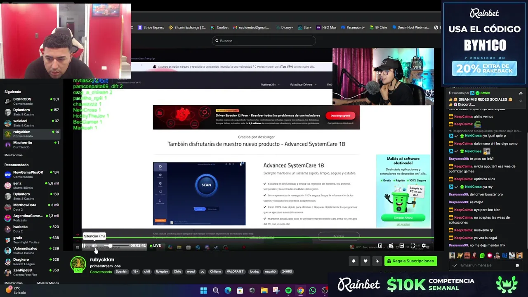Open the Stripe Express bookmark
The width and height of the screenshot is (528, 297).
click(151, 28)
